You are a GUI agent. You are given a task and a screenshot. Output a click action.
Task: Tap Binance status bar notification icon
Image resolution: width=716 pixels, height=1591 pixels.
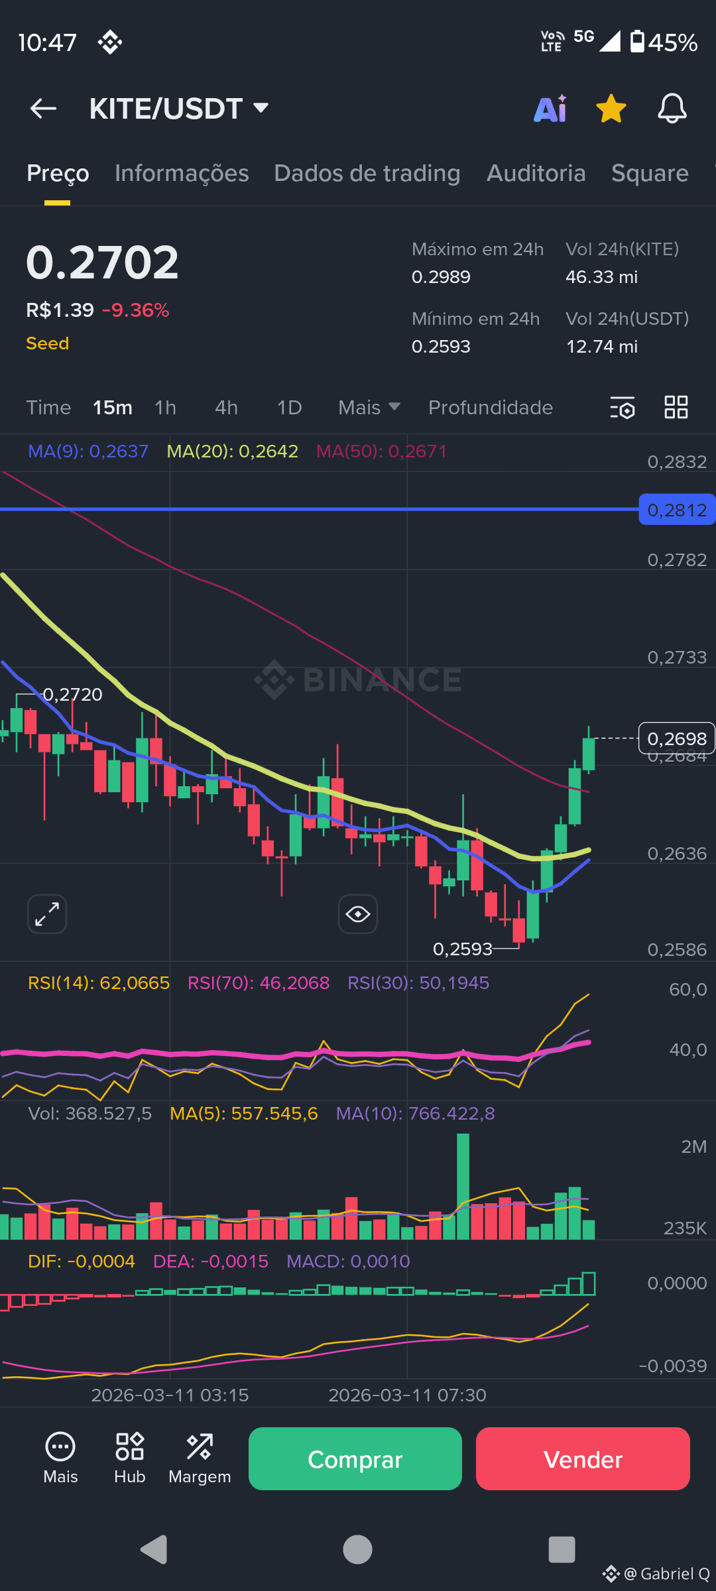click(x=110, y=42)
